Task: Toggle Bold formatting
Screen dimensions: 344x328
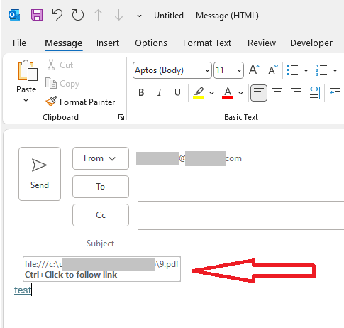Action: point(141,92)
